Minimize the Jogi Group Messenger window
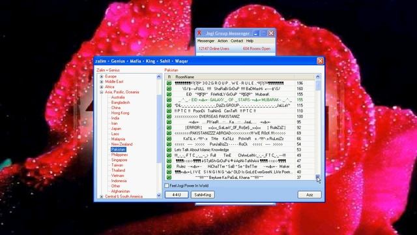The height and width of the screenshot is (235, 417). coord(256,33)
